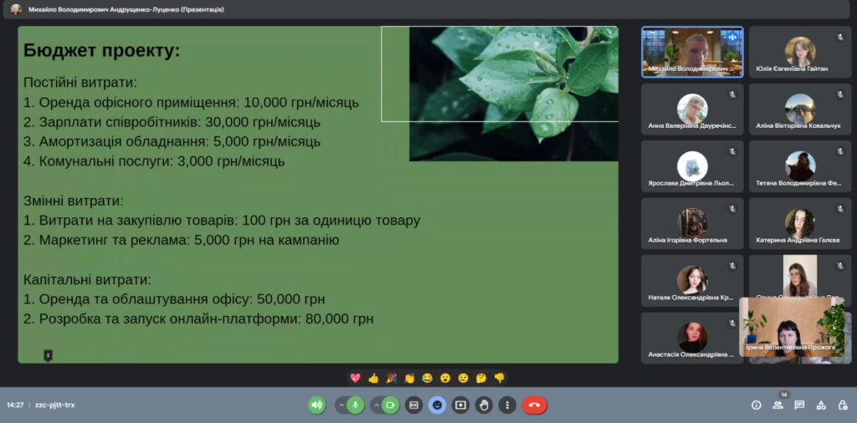Show the participants list
This screenshot has width=857, height=423.
pyautogui.click(x=777, y=405)
